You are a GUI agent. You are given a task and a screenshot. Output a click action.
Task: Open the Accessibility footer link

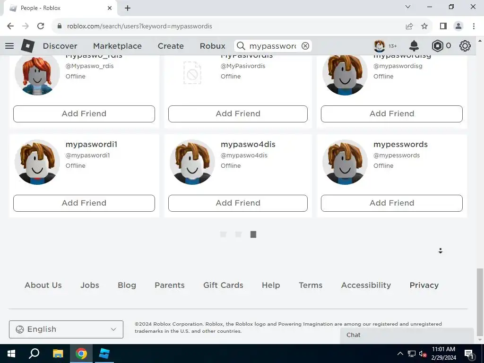[366, 285]
